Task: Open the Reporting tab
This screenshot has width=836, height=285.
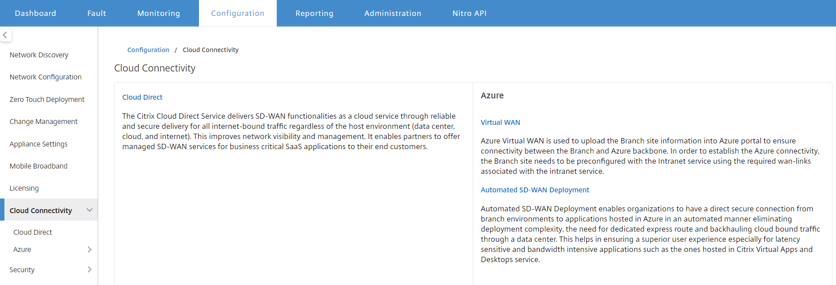Action: [314, 13]
